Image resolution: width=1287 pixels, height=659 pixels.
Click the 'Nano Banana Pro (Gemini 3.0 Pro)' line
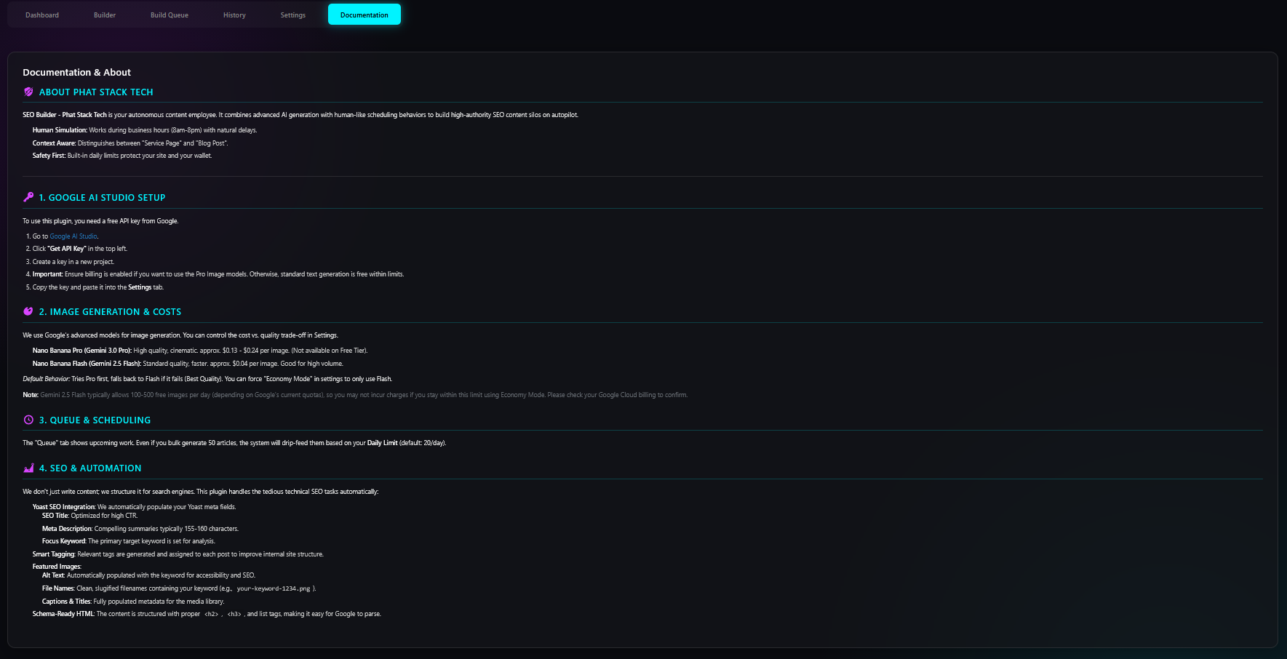click(200, 351)
